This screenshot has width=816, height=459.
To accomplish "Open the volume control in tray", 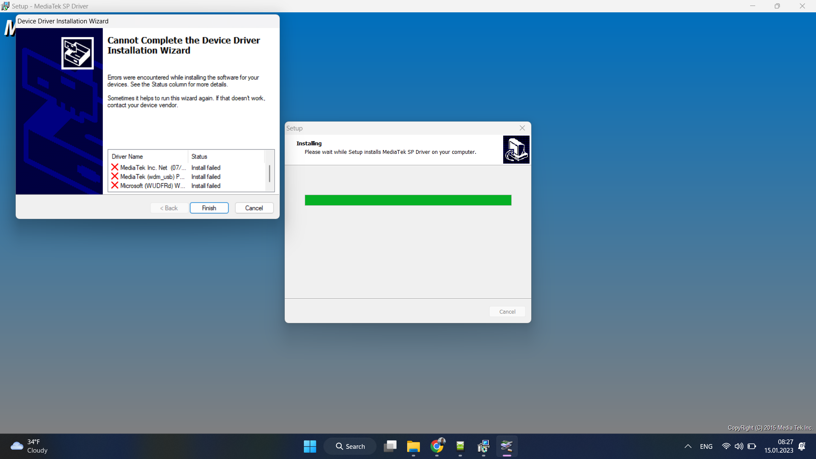I will [739, 446].
